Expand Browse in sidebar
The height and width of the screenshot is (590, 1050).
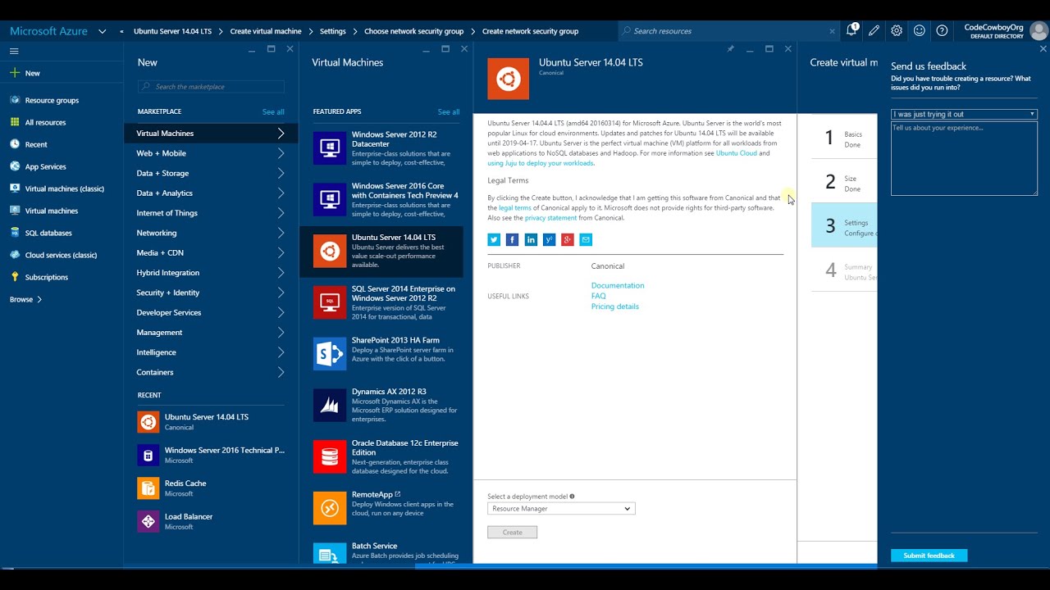[x=25, y=299]
